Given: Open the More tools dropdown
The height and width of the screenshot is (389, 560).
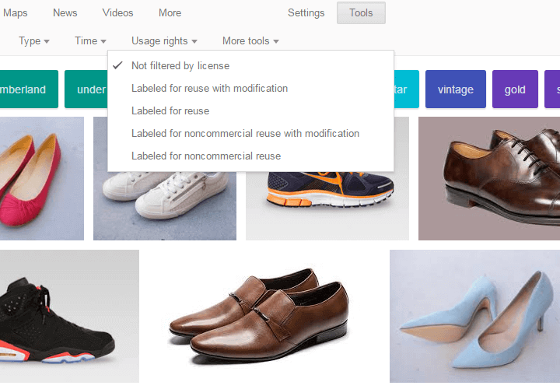Looking at the screenshot, I should point(250,41).
